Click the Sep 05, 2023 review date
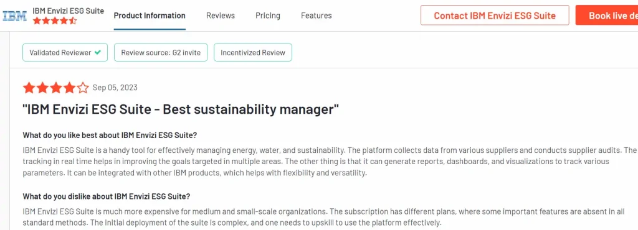This screenshot has height=230, width=638. [115, 88]
